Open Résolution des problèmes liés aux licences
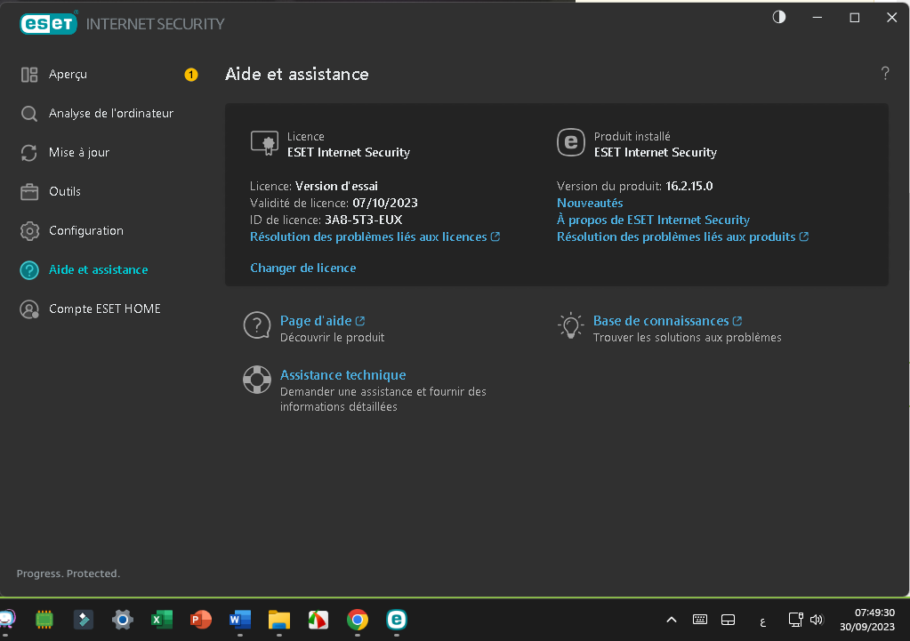The height and width of the screenshot is (641, 910). click(374, 236)
